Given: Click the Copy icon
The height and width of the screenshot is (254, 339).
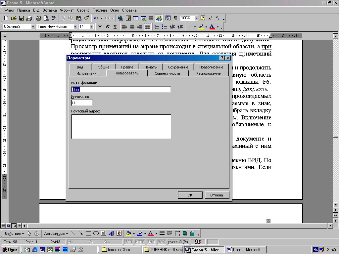Looking at the screenshot, I should click(71, 18).
